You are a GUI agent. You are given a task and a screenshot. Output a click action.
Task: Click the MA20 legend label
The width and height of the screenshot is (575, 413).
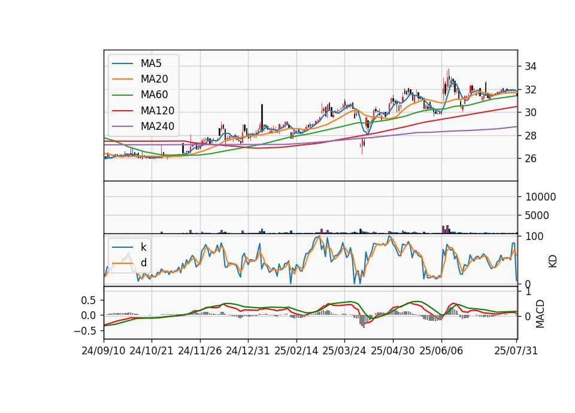pos(154,79)
